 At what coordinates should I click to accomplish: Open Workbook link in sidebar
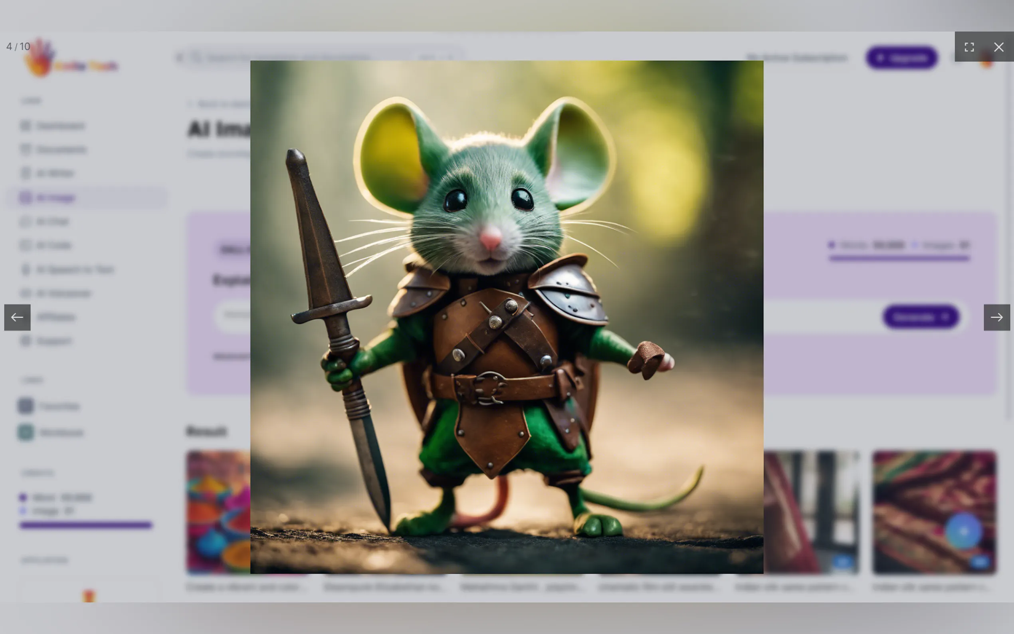point(61,432)
